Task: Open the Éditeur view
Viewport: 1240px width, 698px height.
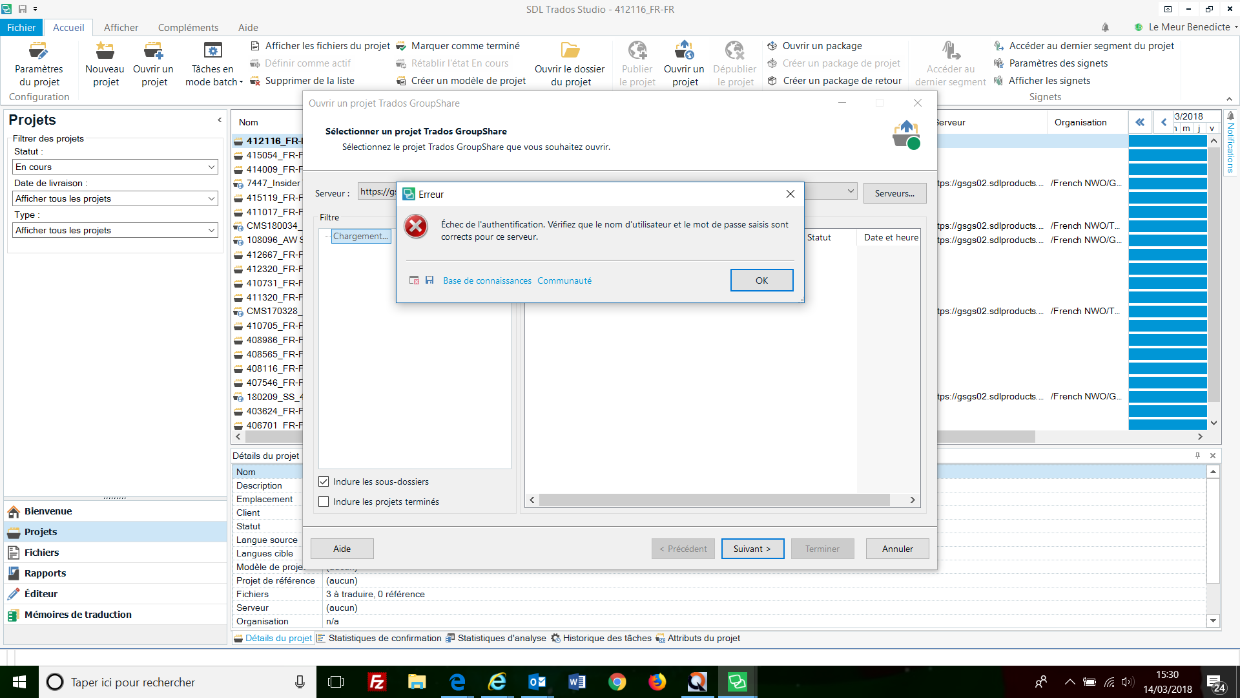Action: 115,594
